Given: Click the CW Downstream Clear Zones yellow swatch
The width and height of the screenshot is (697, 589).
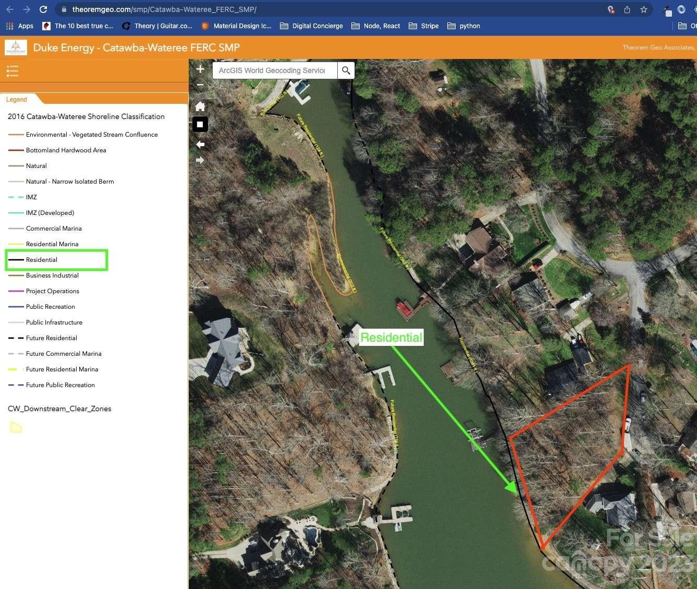Looking at the screenshot, I should (16, 427).
